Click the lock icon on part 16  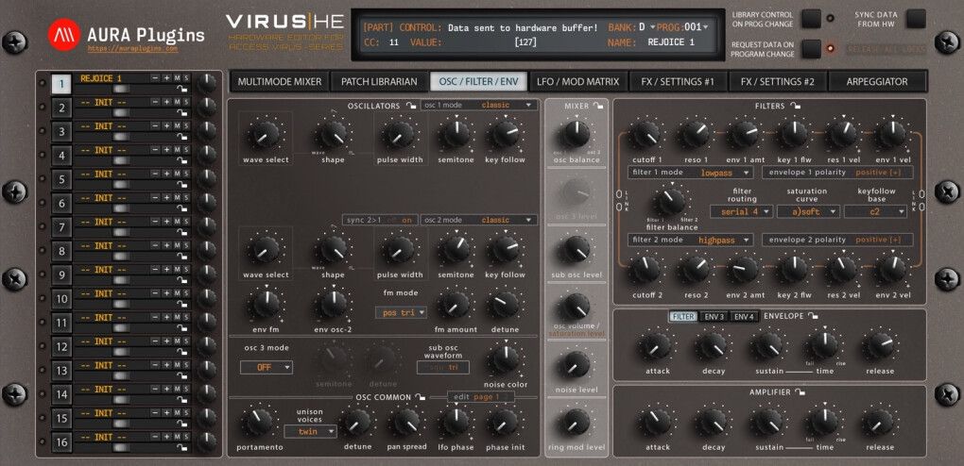click(x=182, y=447)
